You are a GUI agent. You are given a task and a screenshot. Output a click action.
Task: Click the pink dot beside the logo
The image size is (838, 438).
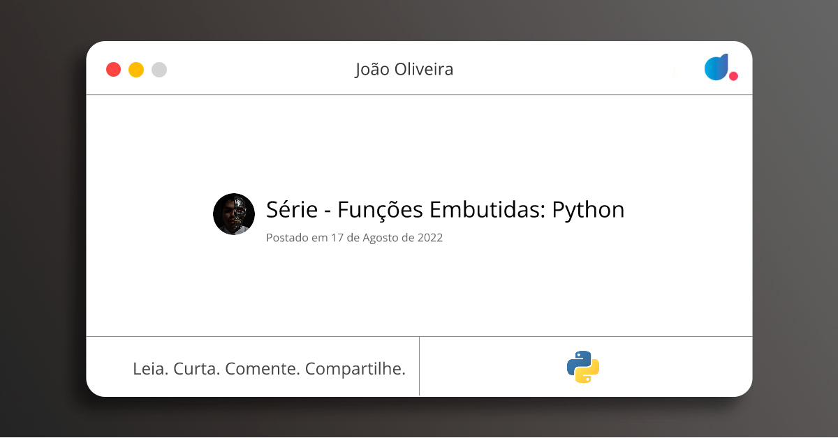point(733,76)
